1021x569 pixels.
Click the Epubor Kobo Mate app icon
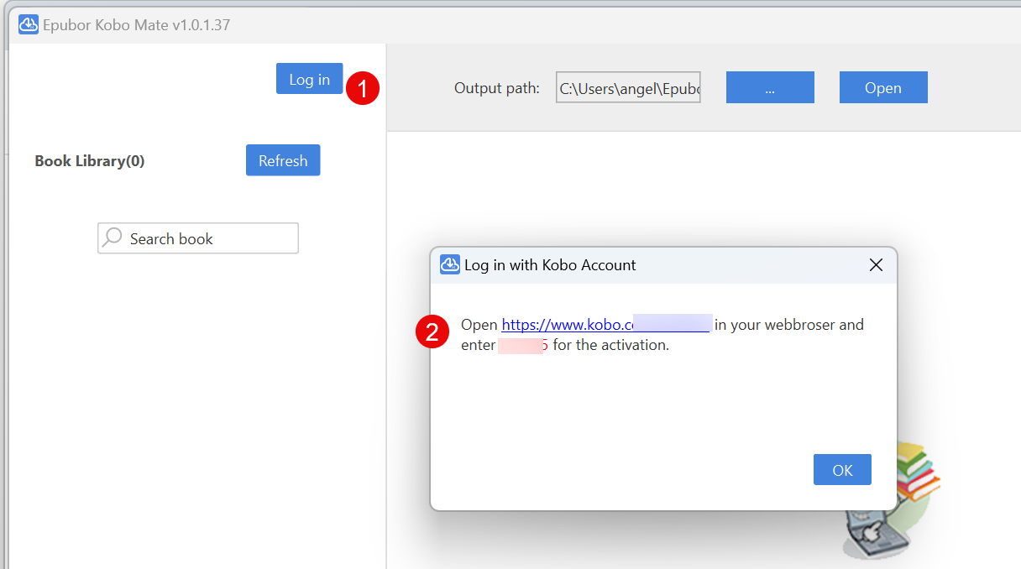(x=29, y=24)
